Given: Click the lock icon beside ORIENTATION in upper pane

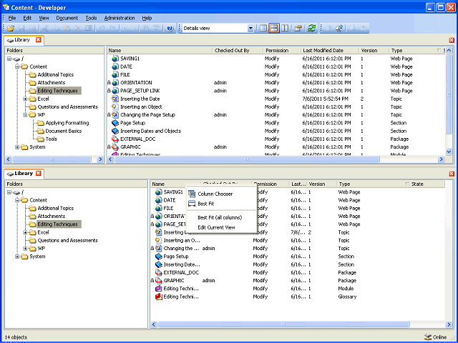Looking at the screenshot, I should pyautogui.click(x=109, y=83).
